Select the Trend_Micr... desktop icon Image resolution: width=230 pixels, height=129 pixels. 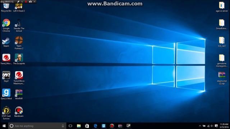tap(6, 59)
